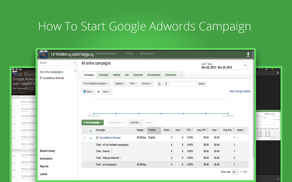The height and width of the screenshot is (182, 292).
Task: Expand more tabs arrow after Dimensions
Action: point(181,75)
